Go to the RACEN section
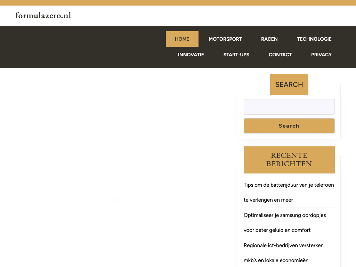The height and width of the screenshot is (267, 356). (269, 39)
